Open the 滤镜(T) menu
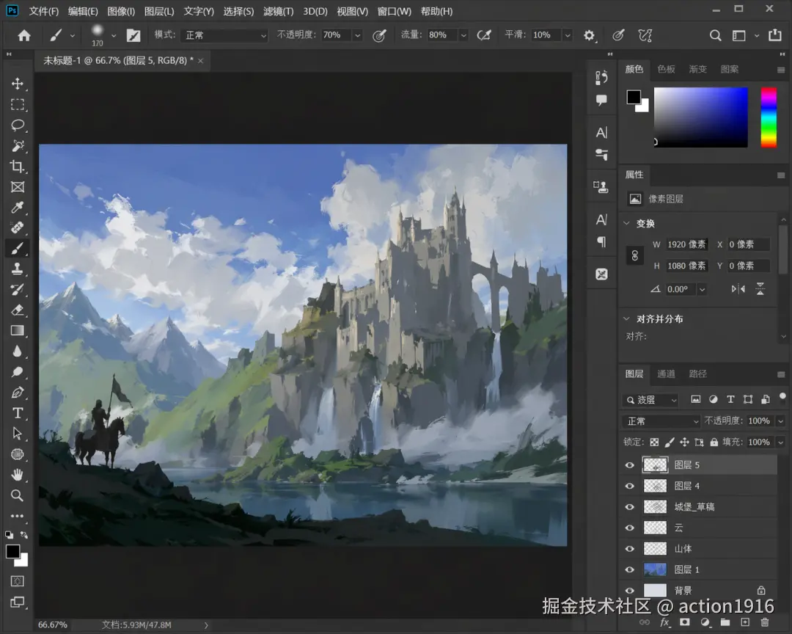Viewport: 792px width, 634px height. pos(279,11)
